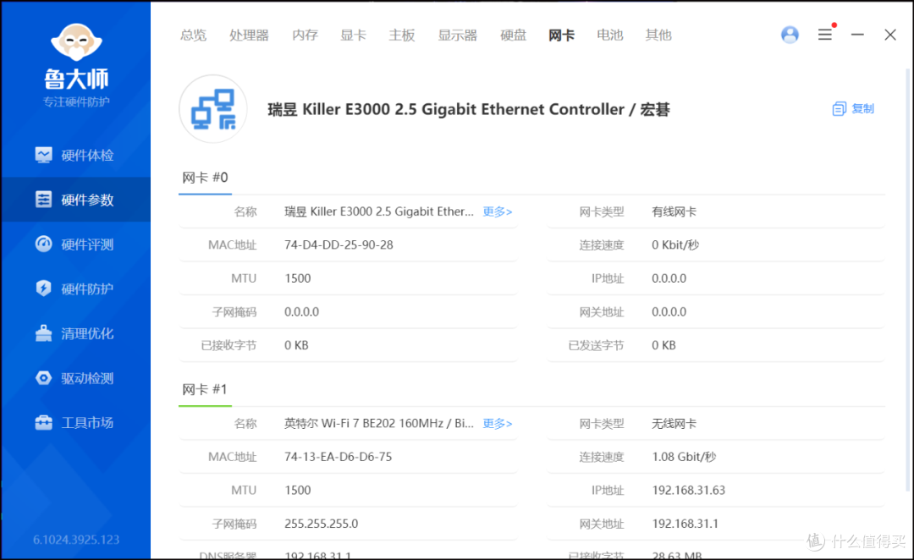The height and width of the screenshot is (560, 914).
Task: Open the hamburger main menu
Action: (825, 35)
